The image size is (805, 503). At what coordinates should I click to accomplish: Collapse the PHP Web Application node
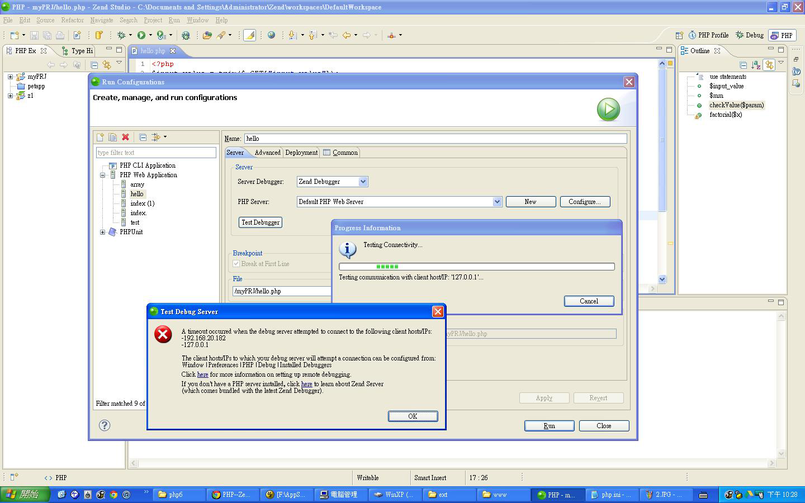tap(103, 175)
